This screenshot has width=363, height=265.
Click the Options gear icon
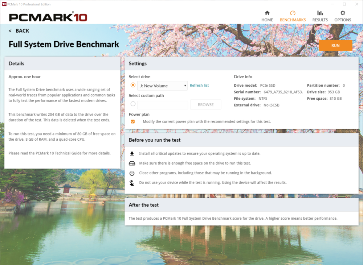click(343, 13)
